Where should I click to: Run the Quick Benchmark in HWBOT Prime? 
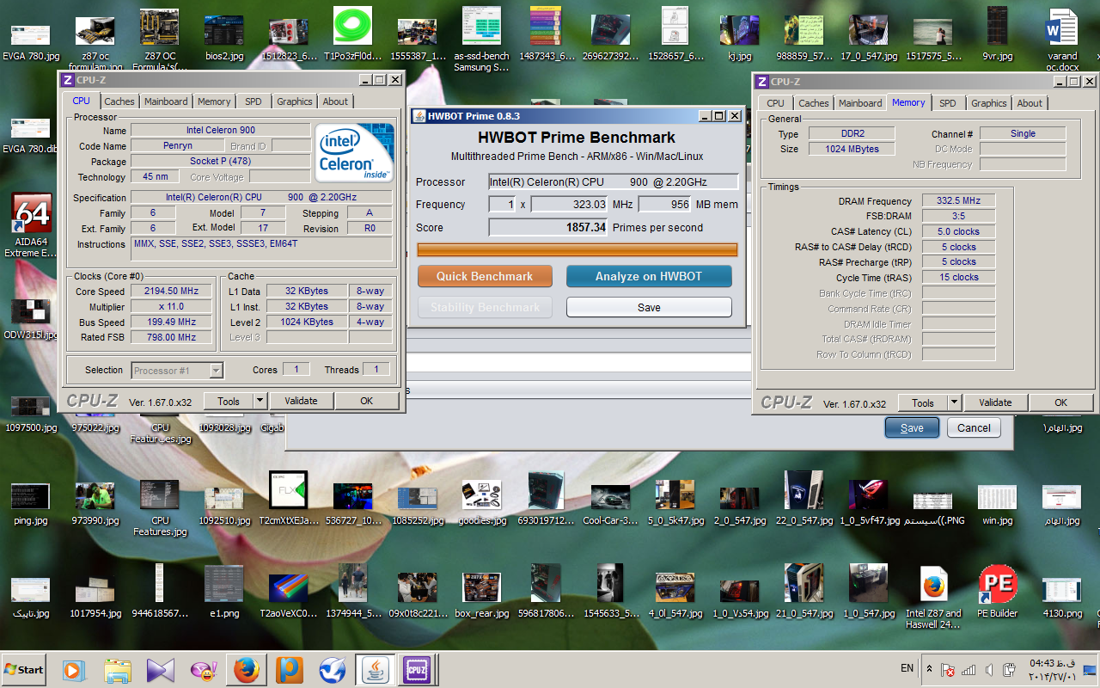[x=484, y=276]
